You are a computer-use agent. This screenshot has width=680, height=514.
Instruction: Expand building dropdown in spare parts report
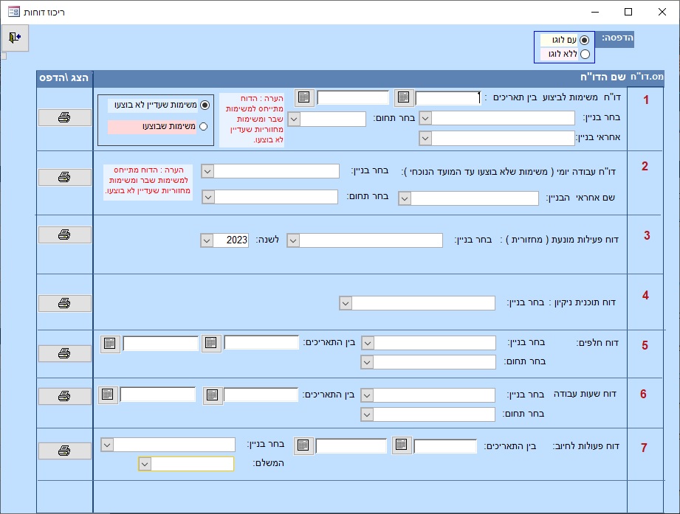[x=368, y=343]
